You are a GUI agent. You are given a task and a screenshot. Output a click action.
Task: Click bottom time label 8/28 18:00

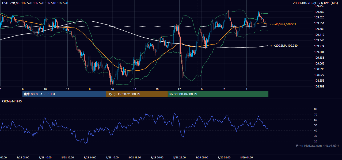pyautogui.click(x=134, y=157)
